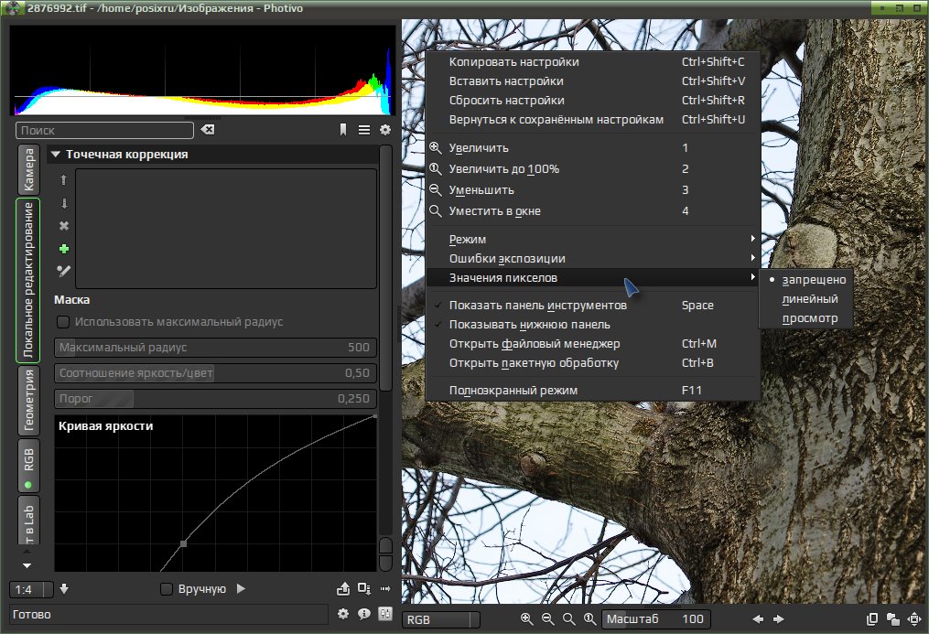Choose Сбросить настройки from context menu
Screen dimensions: 929x634
[x=592, y=100]
